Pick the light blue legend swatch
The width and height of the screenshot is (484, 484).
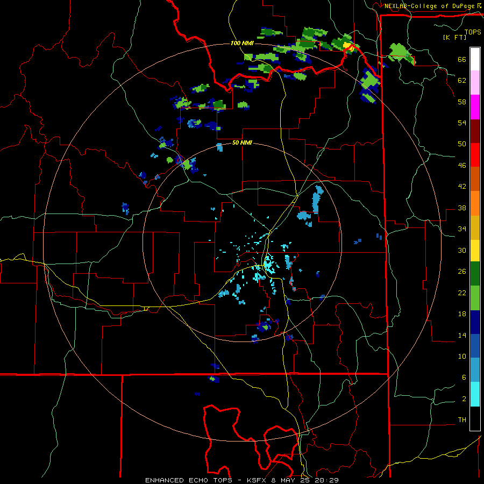pos(475,370)
